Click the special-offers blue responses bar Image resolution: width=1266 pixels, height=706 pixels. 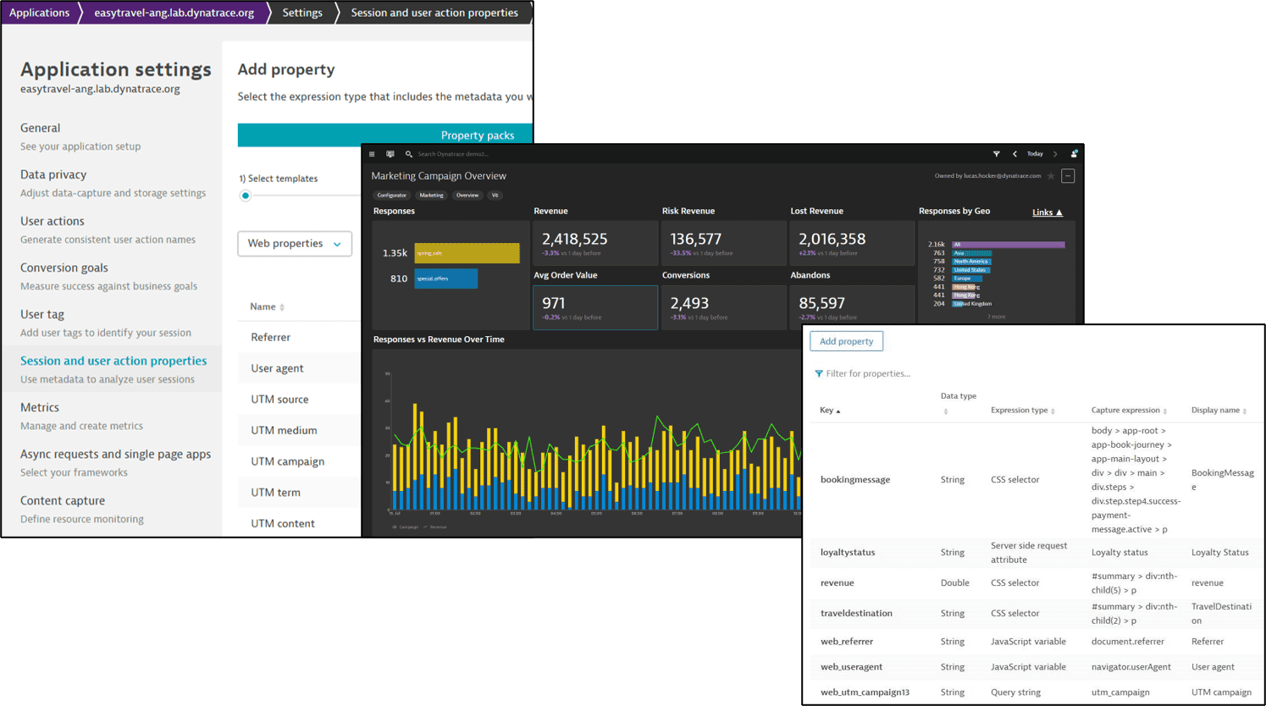tap(445, 279)
